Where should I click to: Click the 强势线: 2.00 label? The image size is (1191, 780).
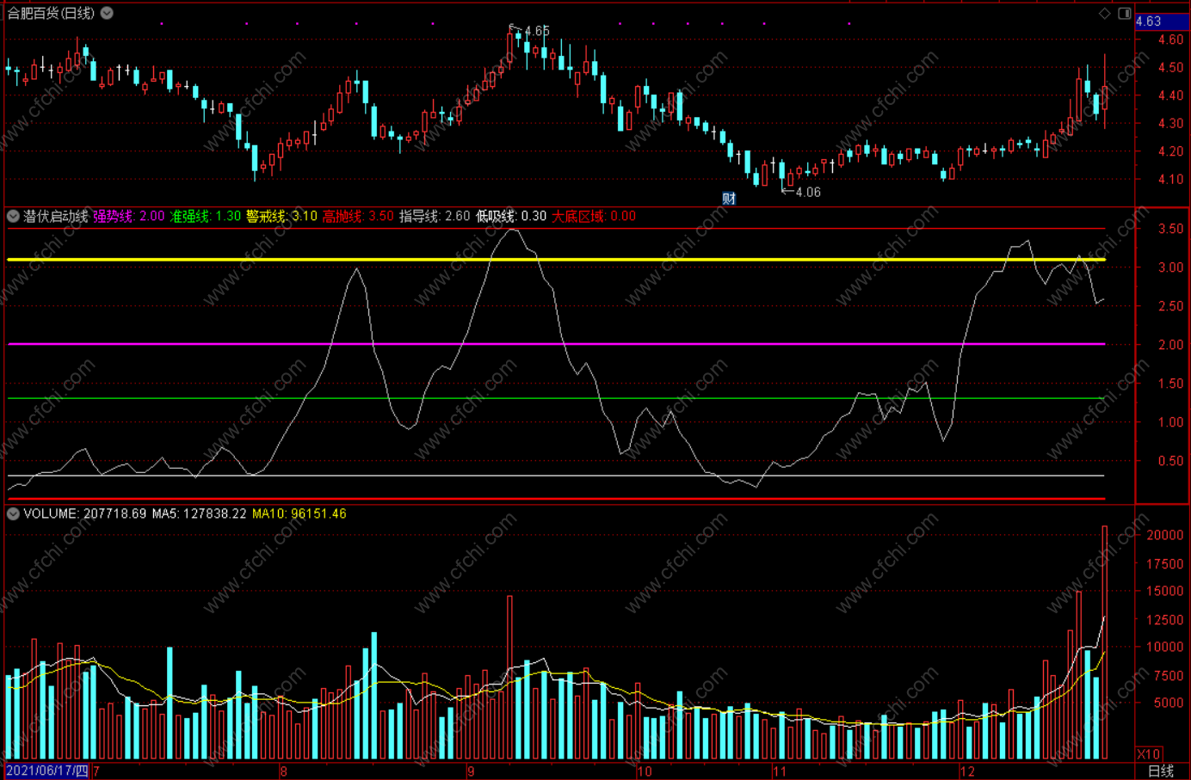(x=128, y=216)
